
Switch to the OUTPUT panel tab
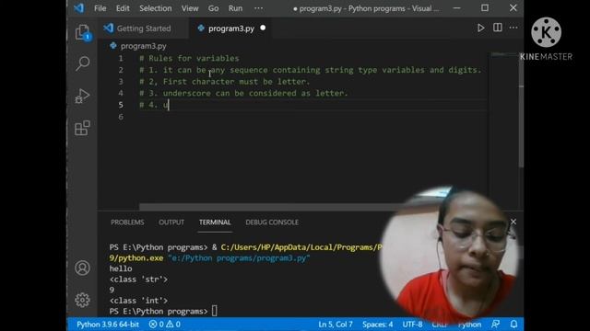tap(171, 223)
